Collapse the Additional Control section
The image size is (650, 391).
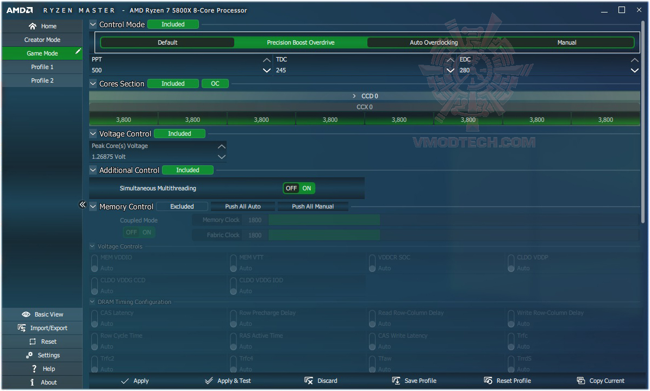tap(93, 170)
